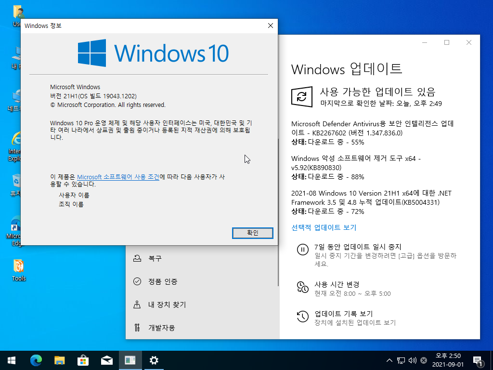The width and height of the screenshot is (493, 370).
Task: Launch Microsoft Edge from taskbar
Action: click(x=36, y=360)
